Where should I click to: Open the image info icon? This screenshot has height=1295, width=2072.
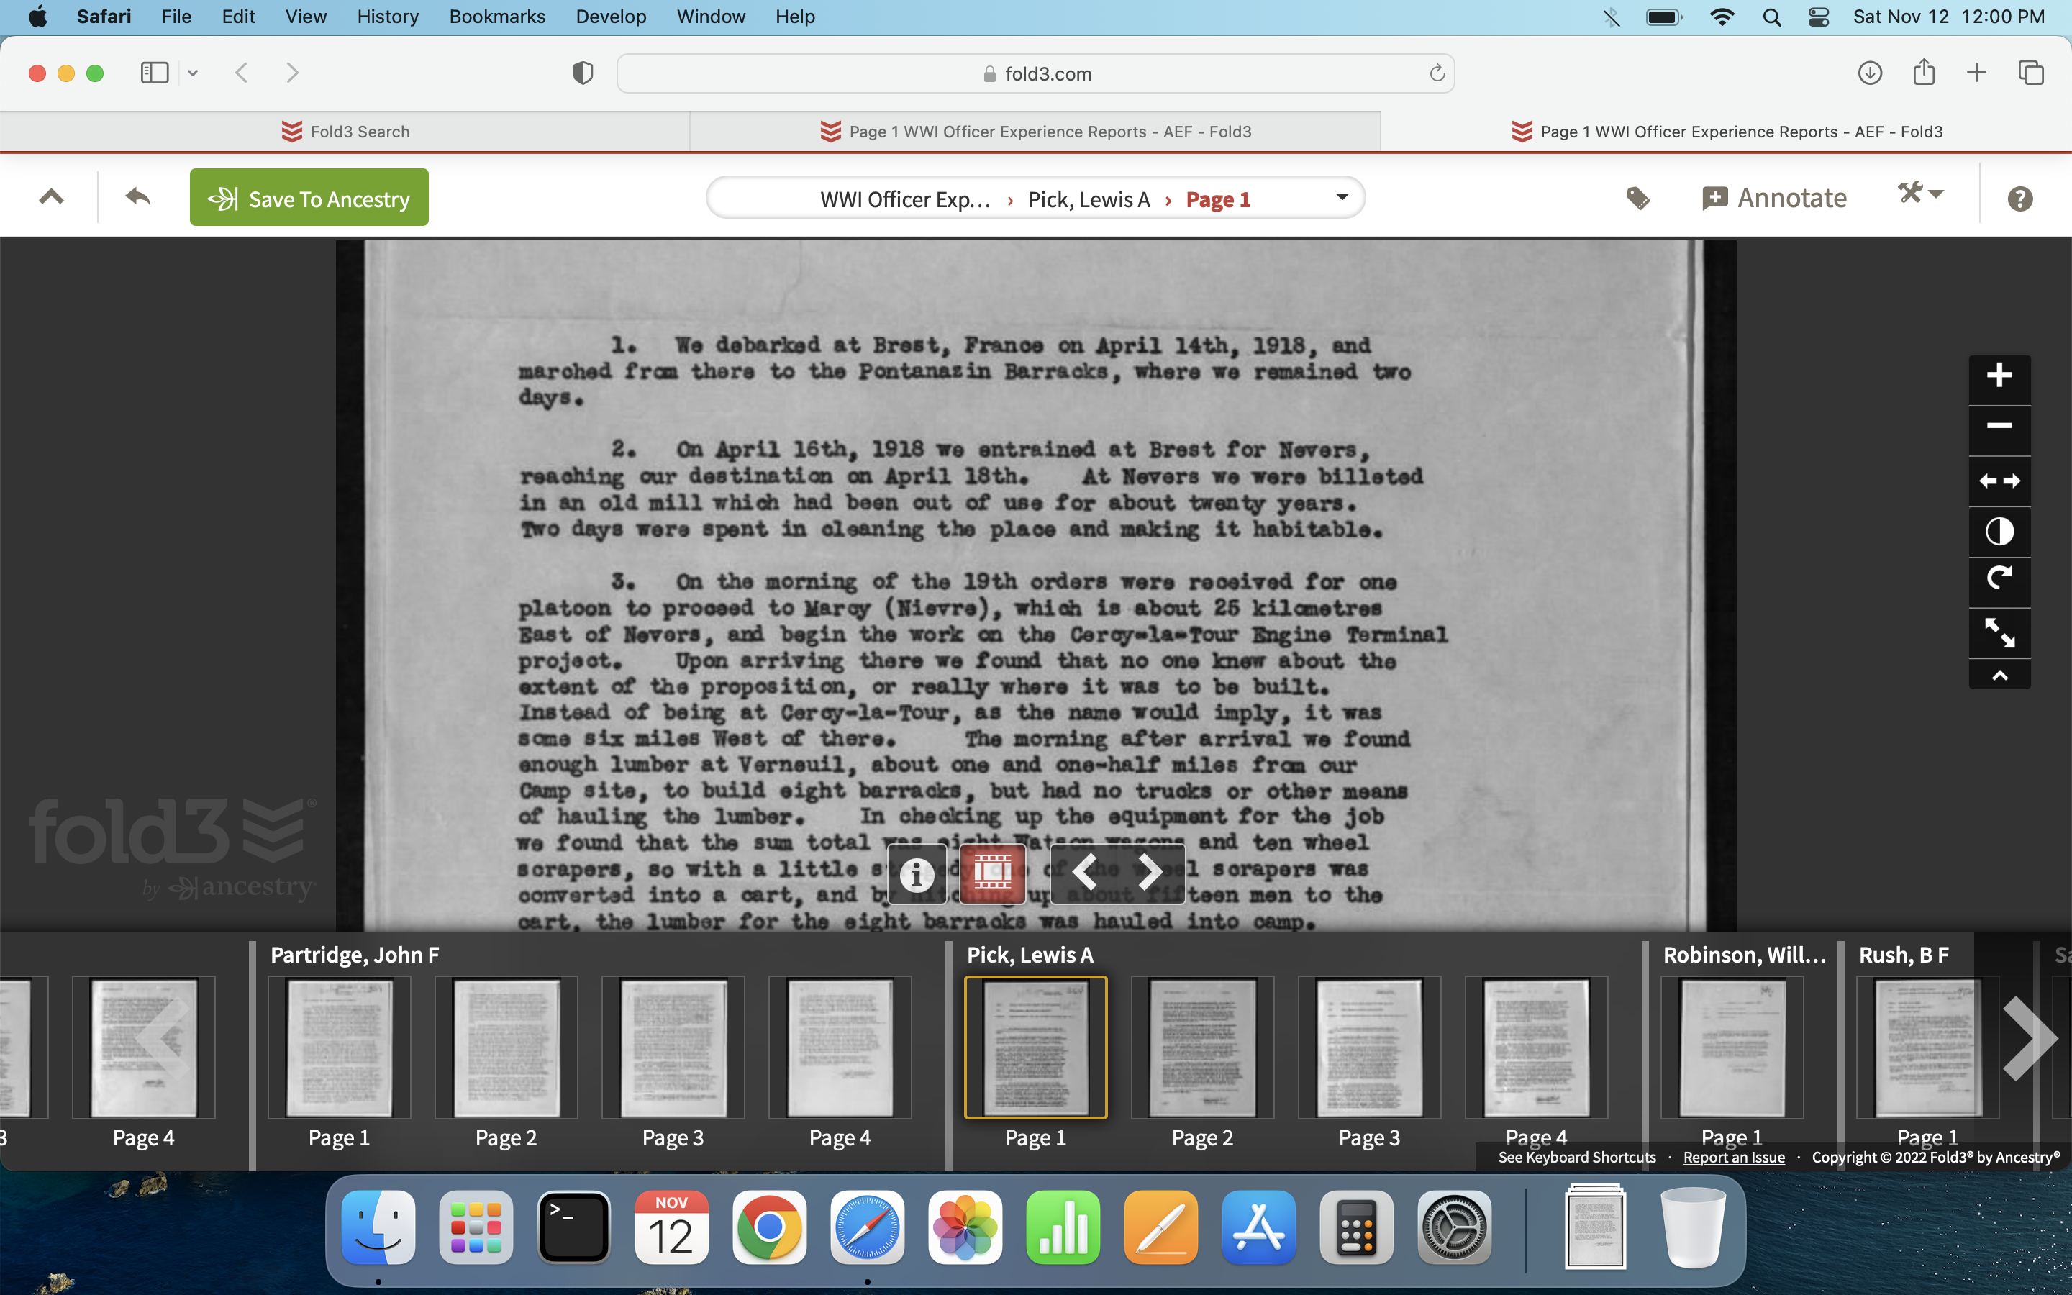(x=916, y=873)
